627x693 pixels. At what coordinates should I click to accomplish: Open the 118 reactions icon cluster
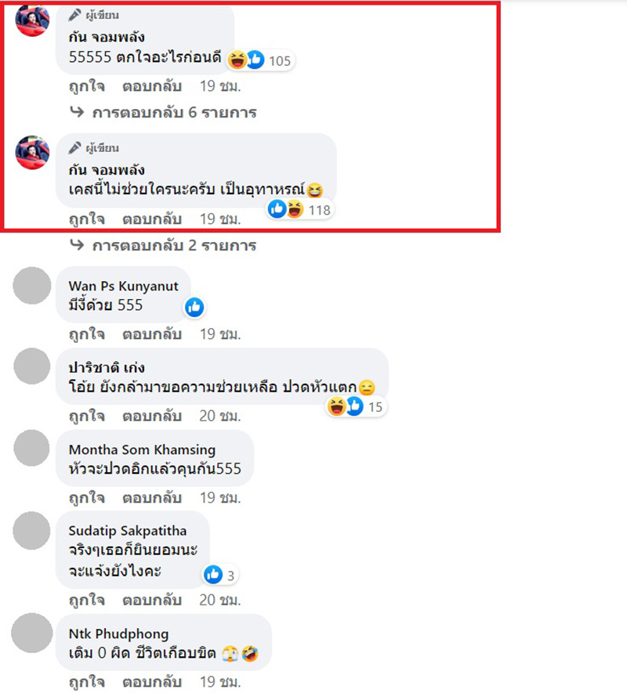pyautogui.click(x=299, y=209)
